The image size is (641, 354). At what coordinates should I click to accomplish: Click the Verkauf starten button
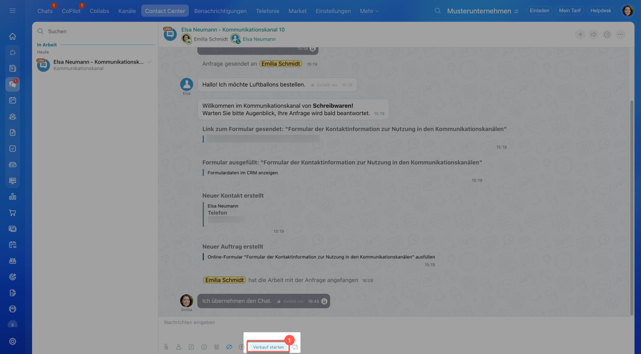coord(268,347)
